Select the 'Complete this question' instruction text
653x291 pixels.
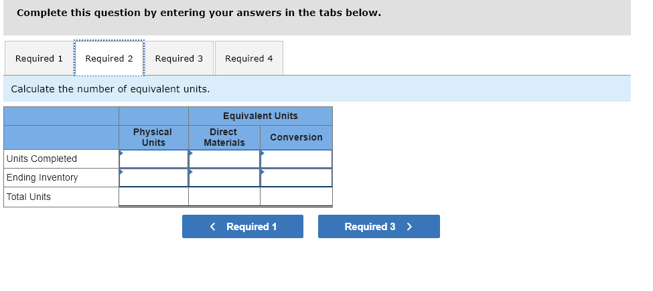tap(199, 13)
